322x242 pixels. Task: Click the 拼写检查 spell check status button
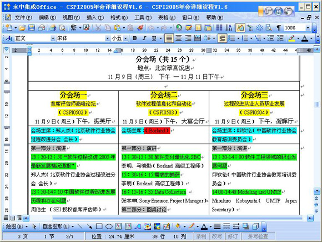point(258,236)
